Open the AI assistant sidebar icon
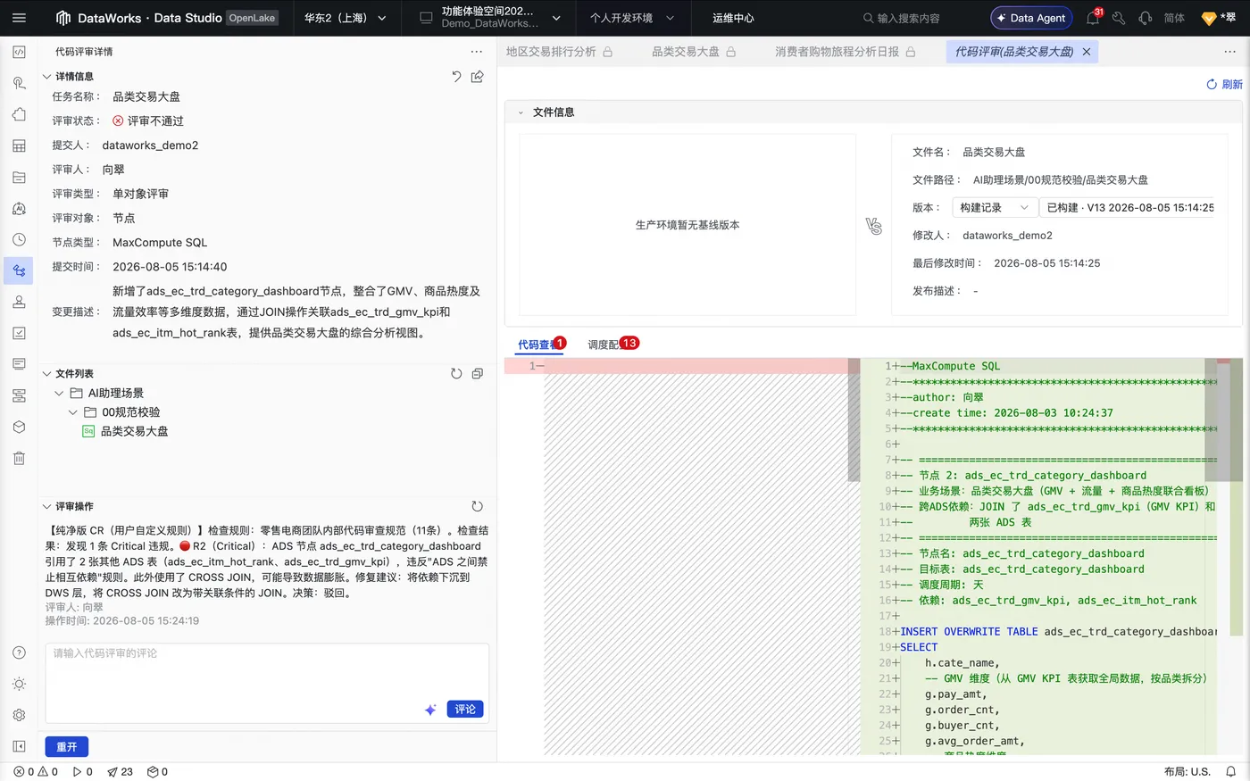 point(19,209)
